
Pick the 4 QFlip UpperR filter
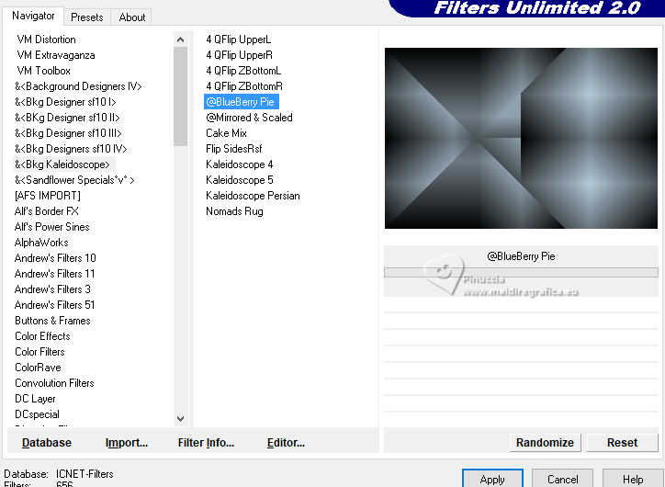pyautogui.click(x=239, y=55)
